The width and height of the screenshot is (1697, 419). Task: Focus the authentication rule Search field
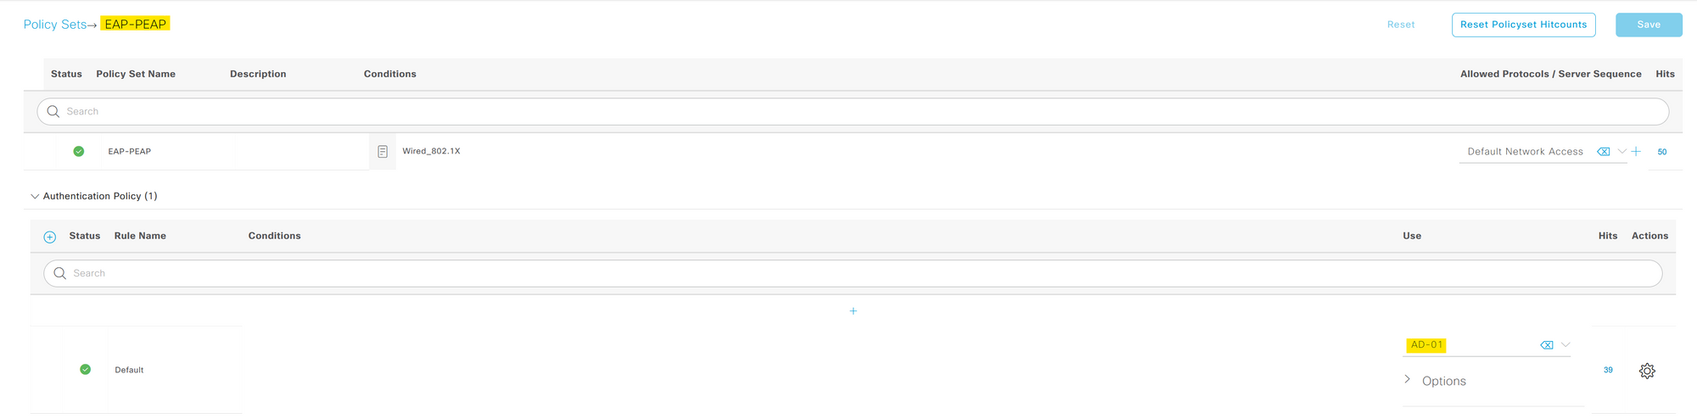[853, 273]
